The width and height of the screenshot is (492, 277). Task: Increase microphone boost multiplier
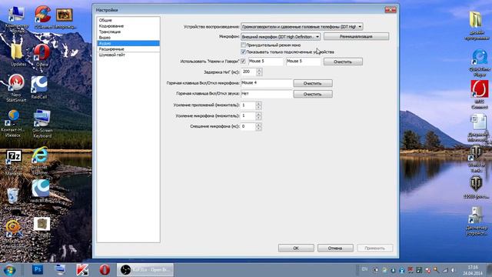[x=258, y=115]
